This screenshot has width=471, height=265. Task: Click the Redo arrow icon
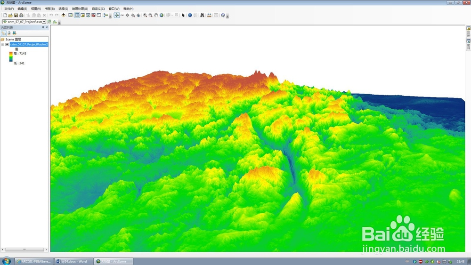click(57, 15)
